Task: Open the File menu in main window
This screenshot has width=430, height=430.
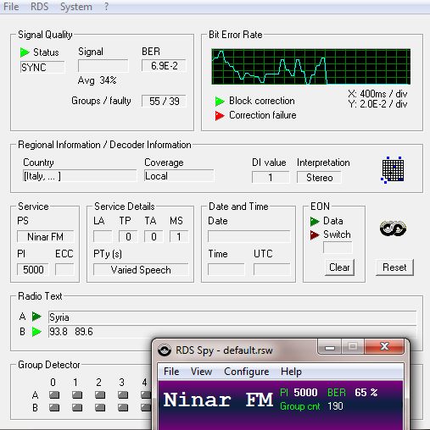Action: click(11, 7)
